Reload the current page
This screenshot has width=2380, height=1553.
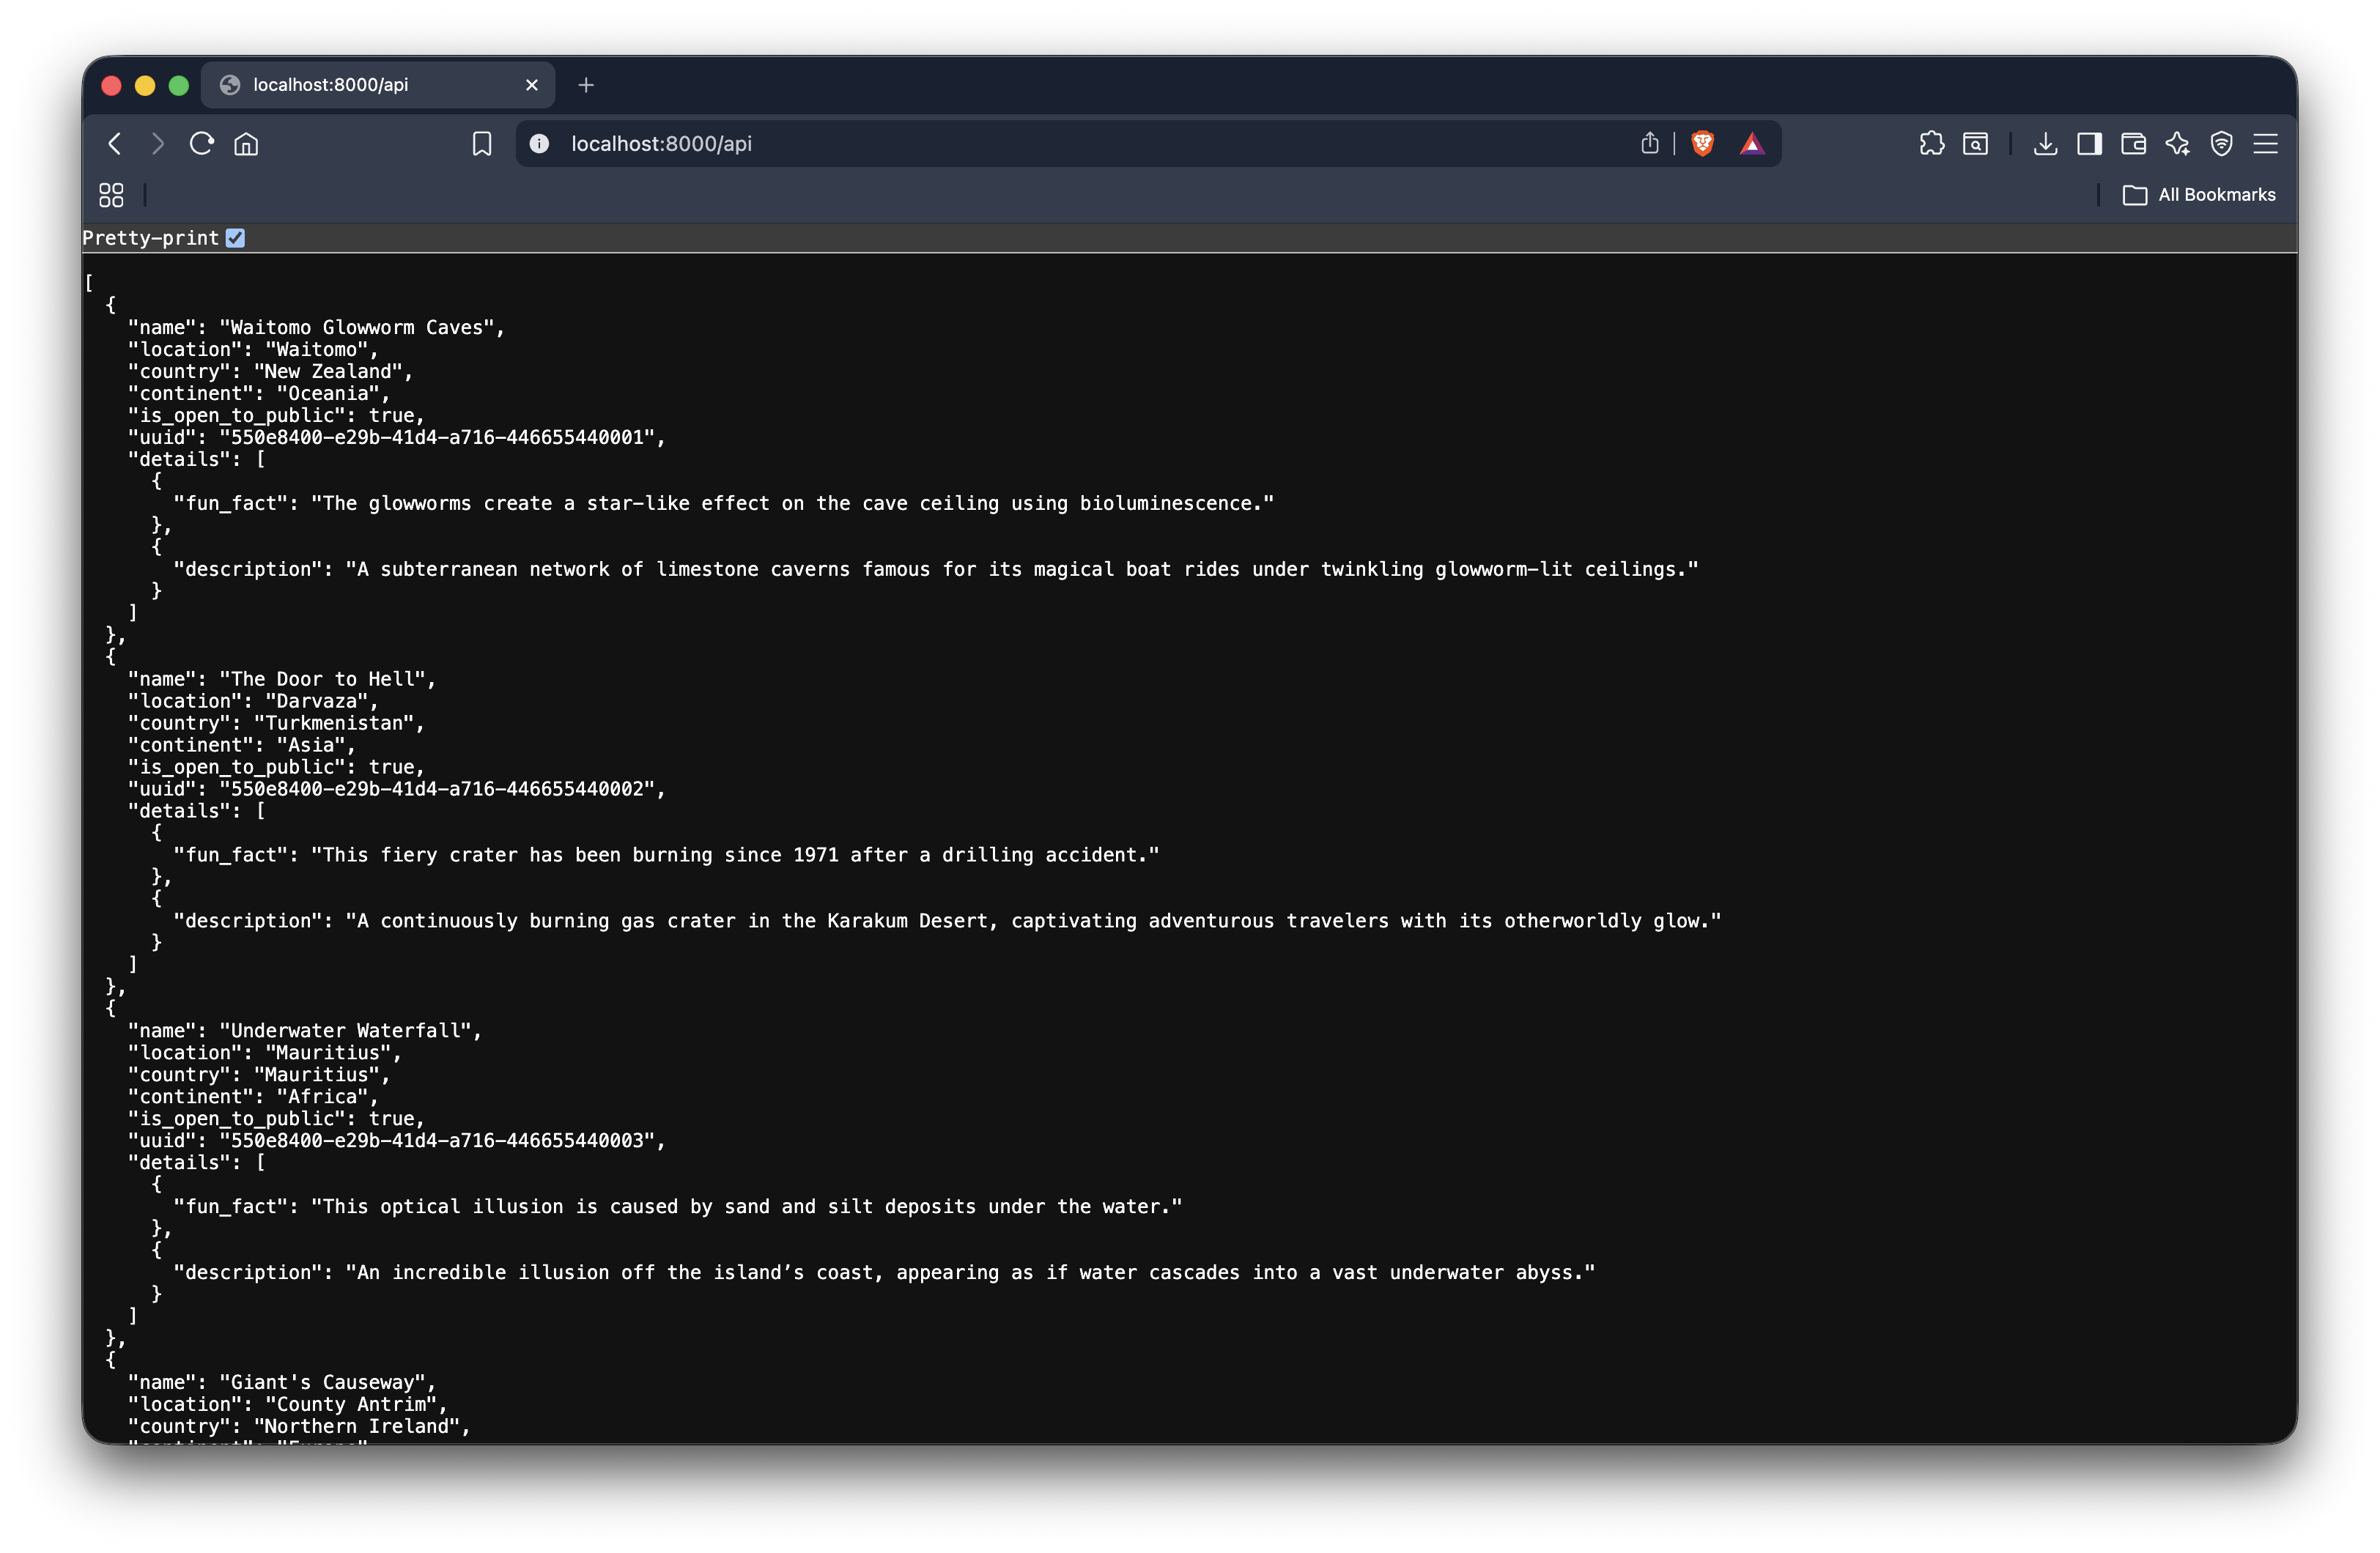(x=201, y=144)
